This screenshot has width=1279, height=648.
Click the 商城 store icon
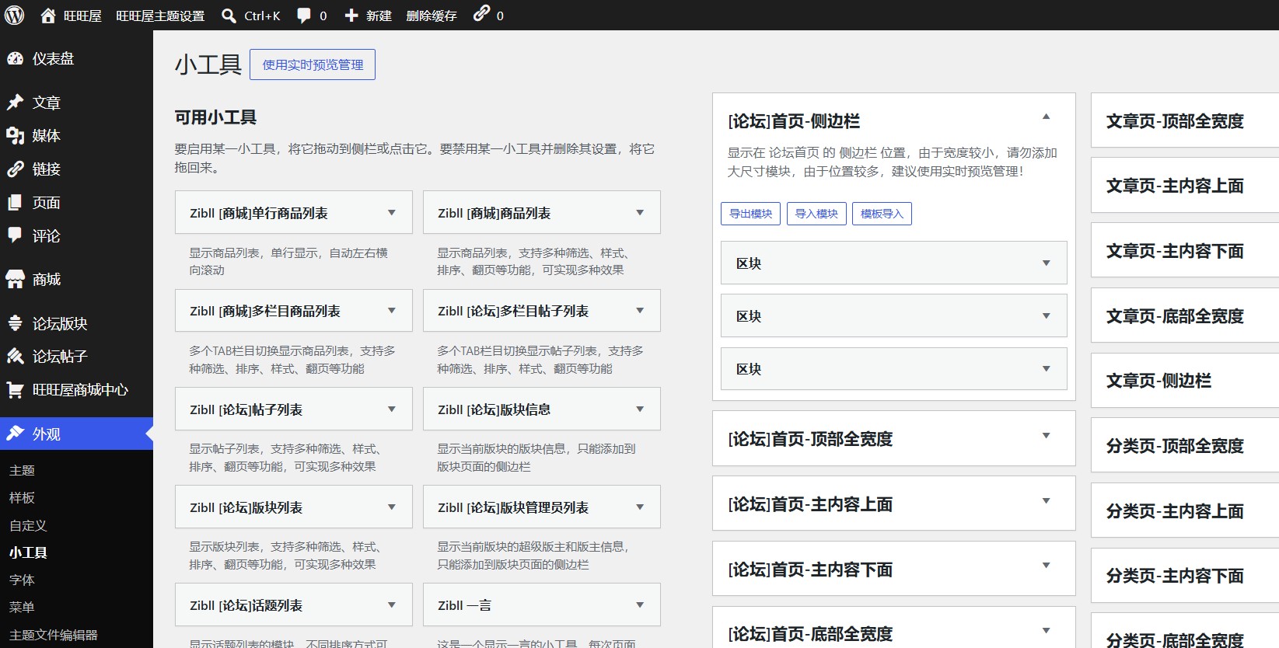[16, 280]
